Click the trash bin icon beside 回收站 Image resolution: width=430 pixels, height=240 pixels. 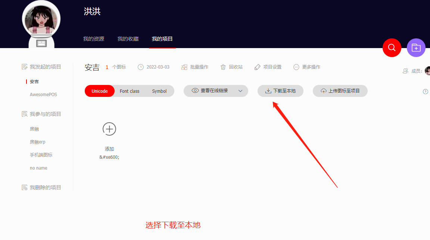pos(223,67)
